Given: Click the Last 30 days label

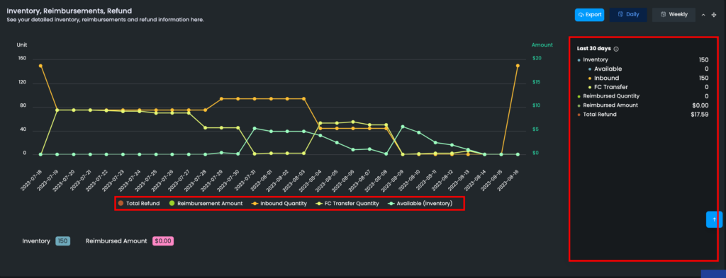Looking at the screenshot, I should click(594, 49).
